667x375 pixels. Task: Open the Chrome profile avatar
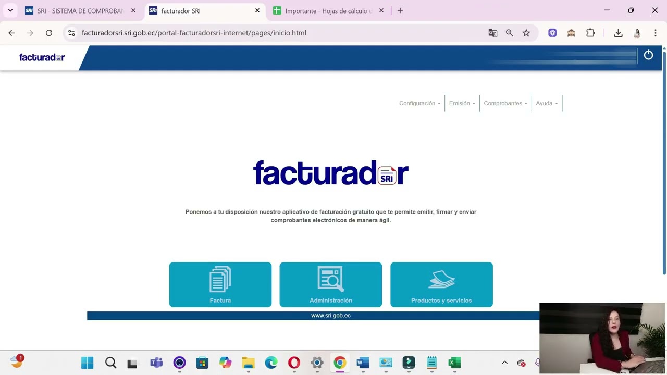(637, 33)
